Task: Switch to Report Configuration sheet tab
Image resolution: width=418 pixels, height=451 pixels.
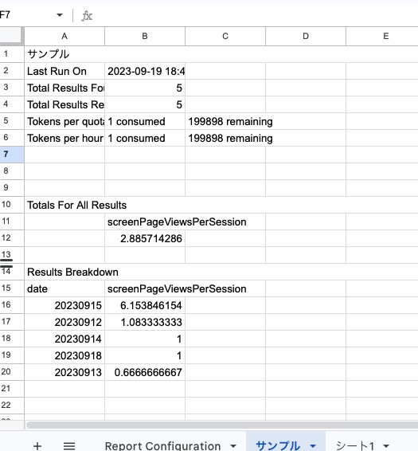Action: click(x=162, y=446)
